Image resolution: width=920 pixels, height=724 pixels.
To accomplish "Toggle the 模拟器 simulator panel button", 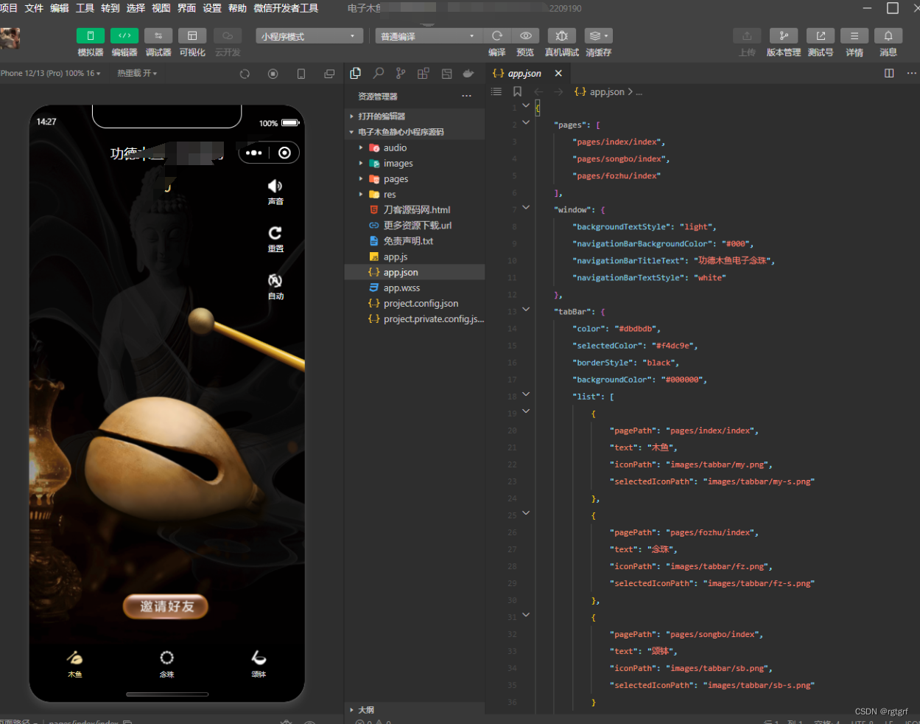I will point(91,36).
